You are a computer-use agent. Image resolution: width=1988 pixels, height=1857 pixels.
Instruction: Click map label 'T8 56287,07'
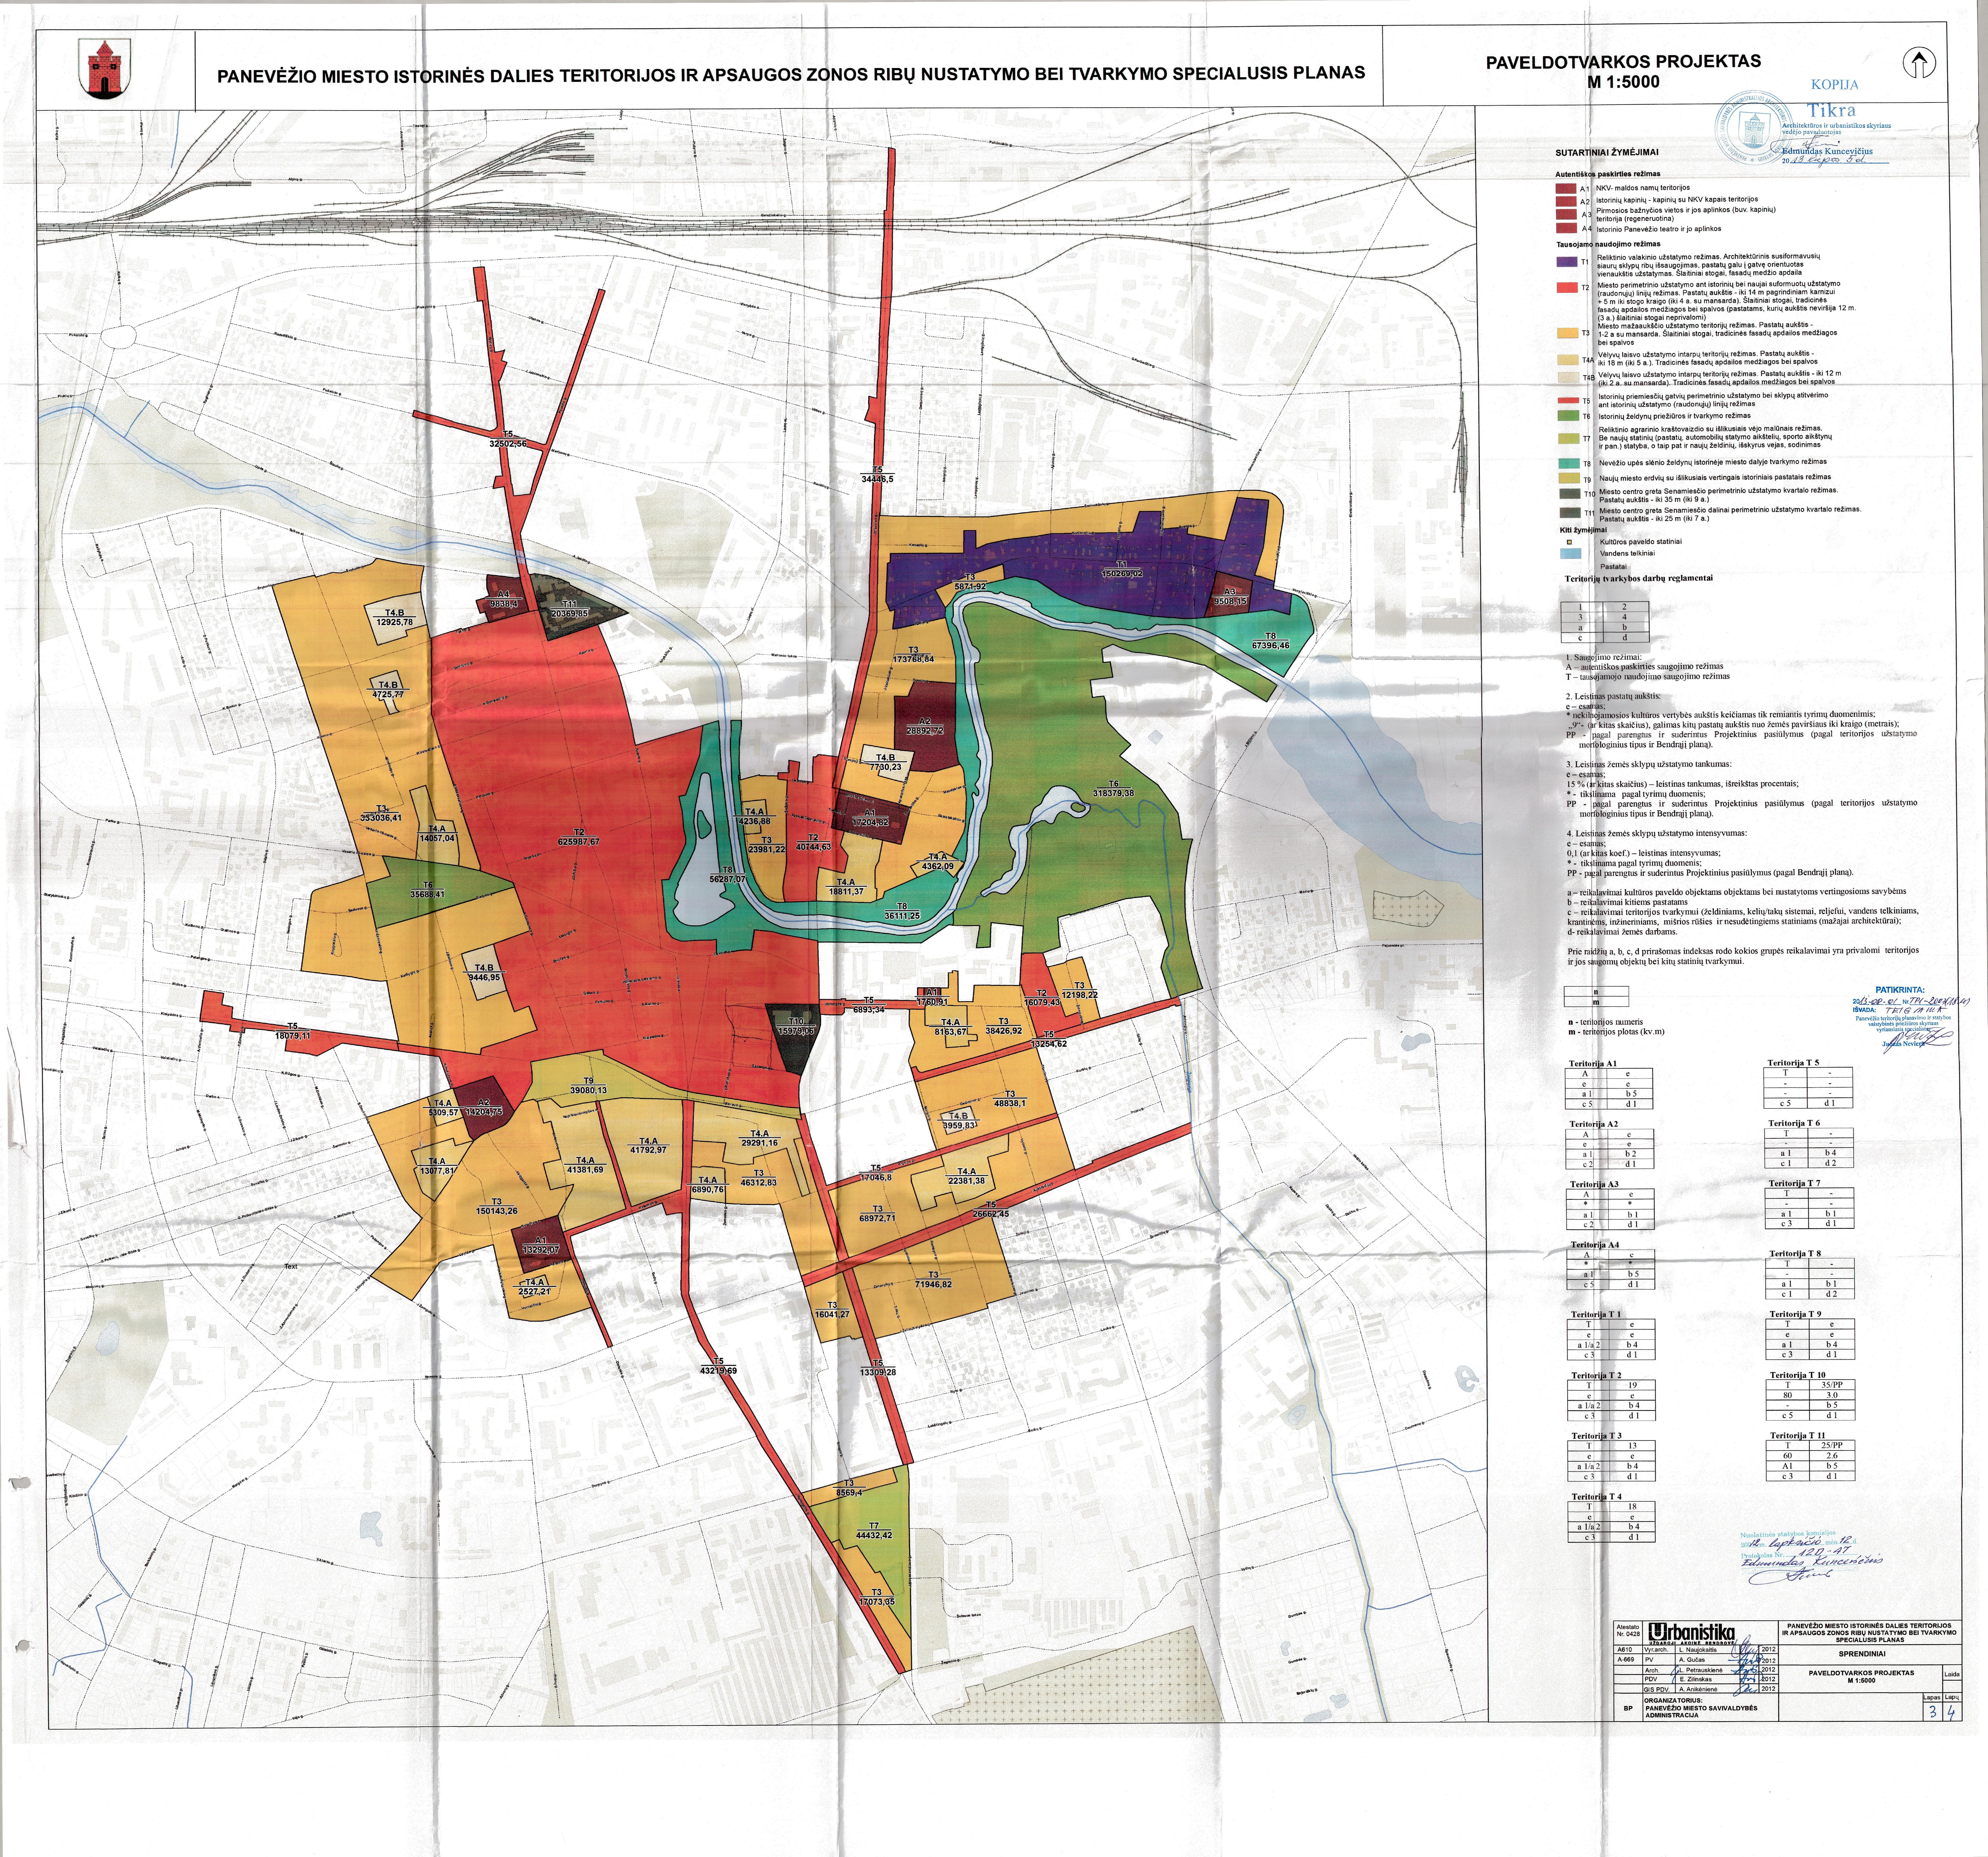click(x=727, y=875)
